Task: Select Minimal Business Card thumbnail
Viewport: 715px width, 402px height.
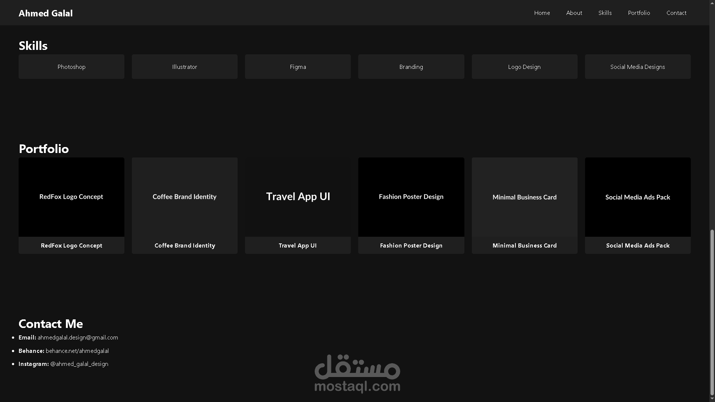Action: 524,197
